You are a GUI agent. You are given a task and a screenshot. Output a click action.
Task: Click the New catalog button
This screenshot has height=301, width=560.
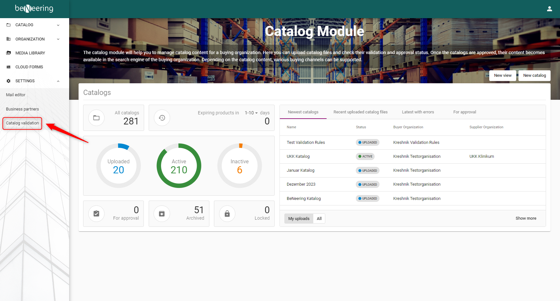(534, 75)
